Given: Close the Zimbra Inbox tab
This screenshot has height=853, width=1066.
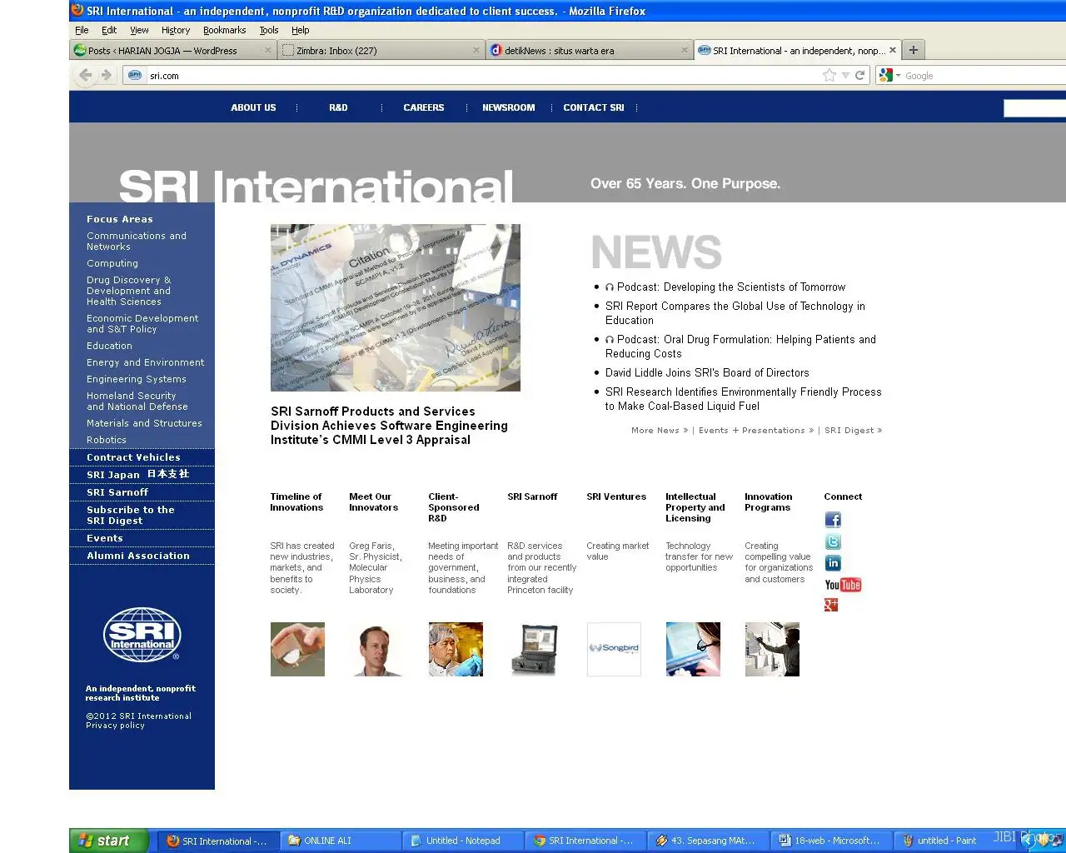Looking at the screenshot, I should click(476, 50).
